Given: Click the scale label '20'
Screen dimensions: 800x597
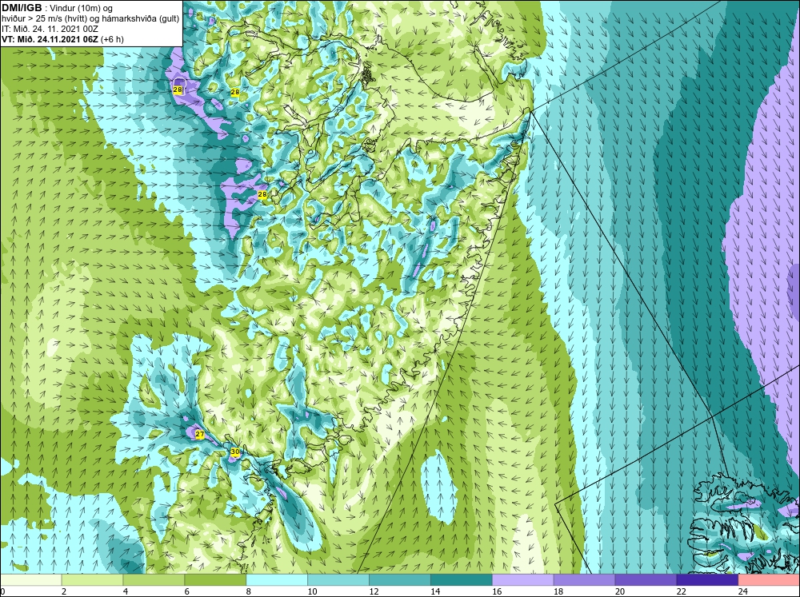Looking at the screenshot, I should (x=619, y=591).
